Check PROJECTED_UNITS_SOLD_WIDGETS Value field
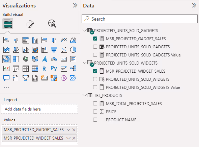Image resolution: width=199 pixels, height=147 pixels. pyautogui.click(x=95, y=87)
